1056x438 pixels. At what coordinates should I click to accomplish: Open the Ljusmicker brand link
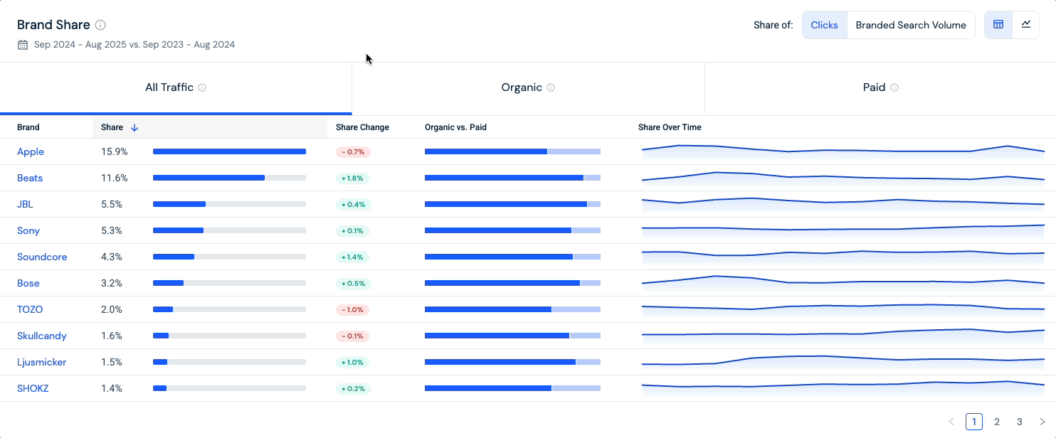click(x=42, y=362)
